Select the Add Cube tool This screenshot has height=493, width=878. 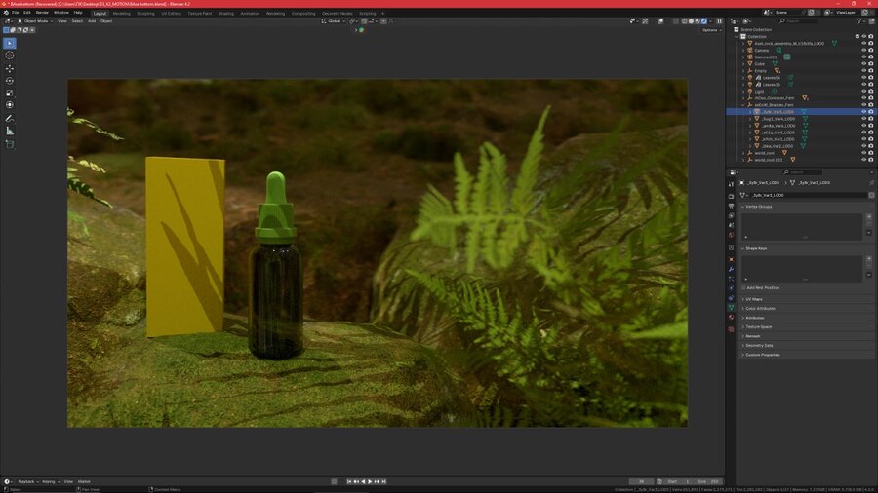[10, 144]
